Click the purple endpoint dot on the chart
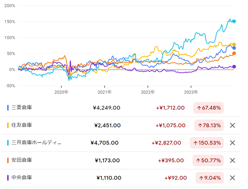 234,67
